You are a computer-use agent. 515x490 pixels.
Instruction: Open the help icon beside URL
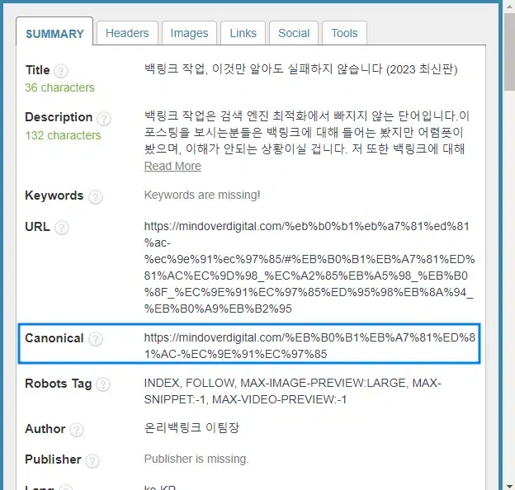point(61,228)
